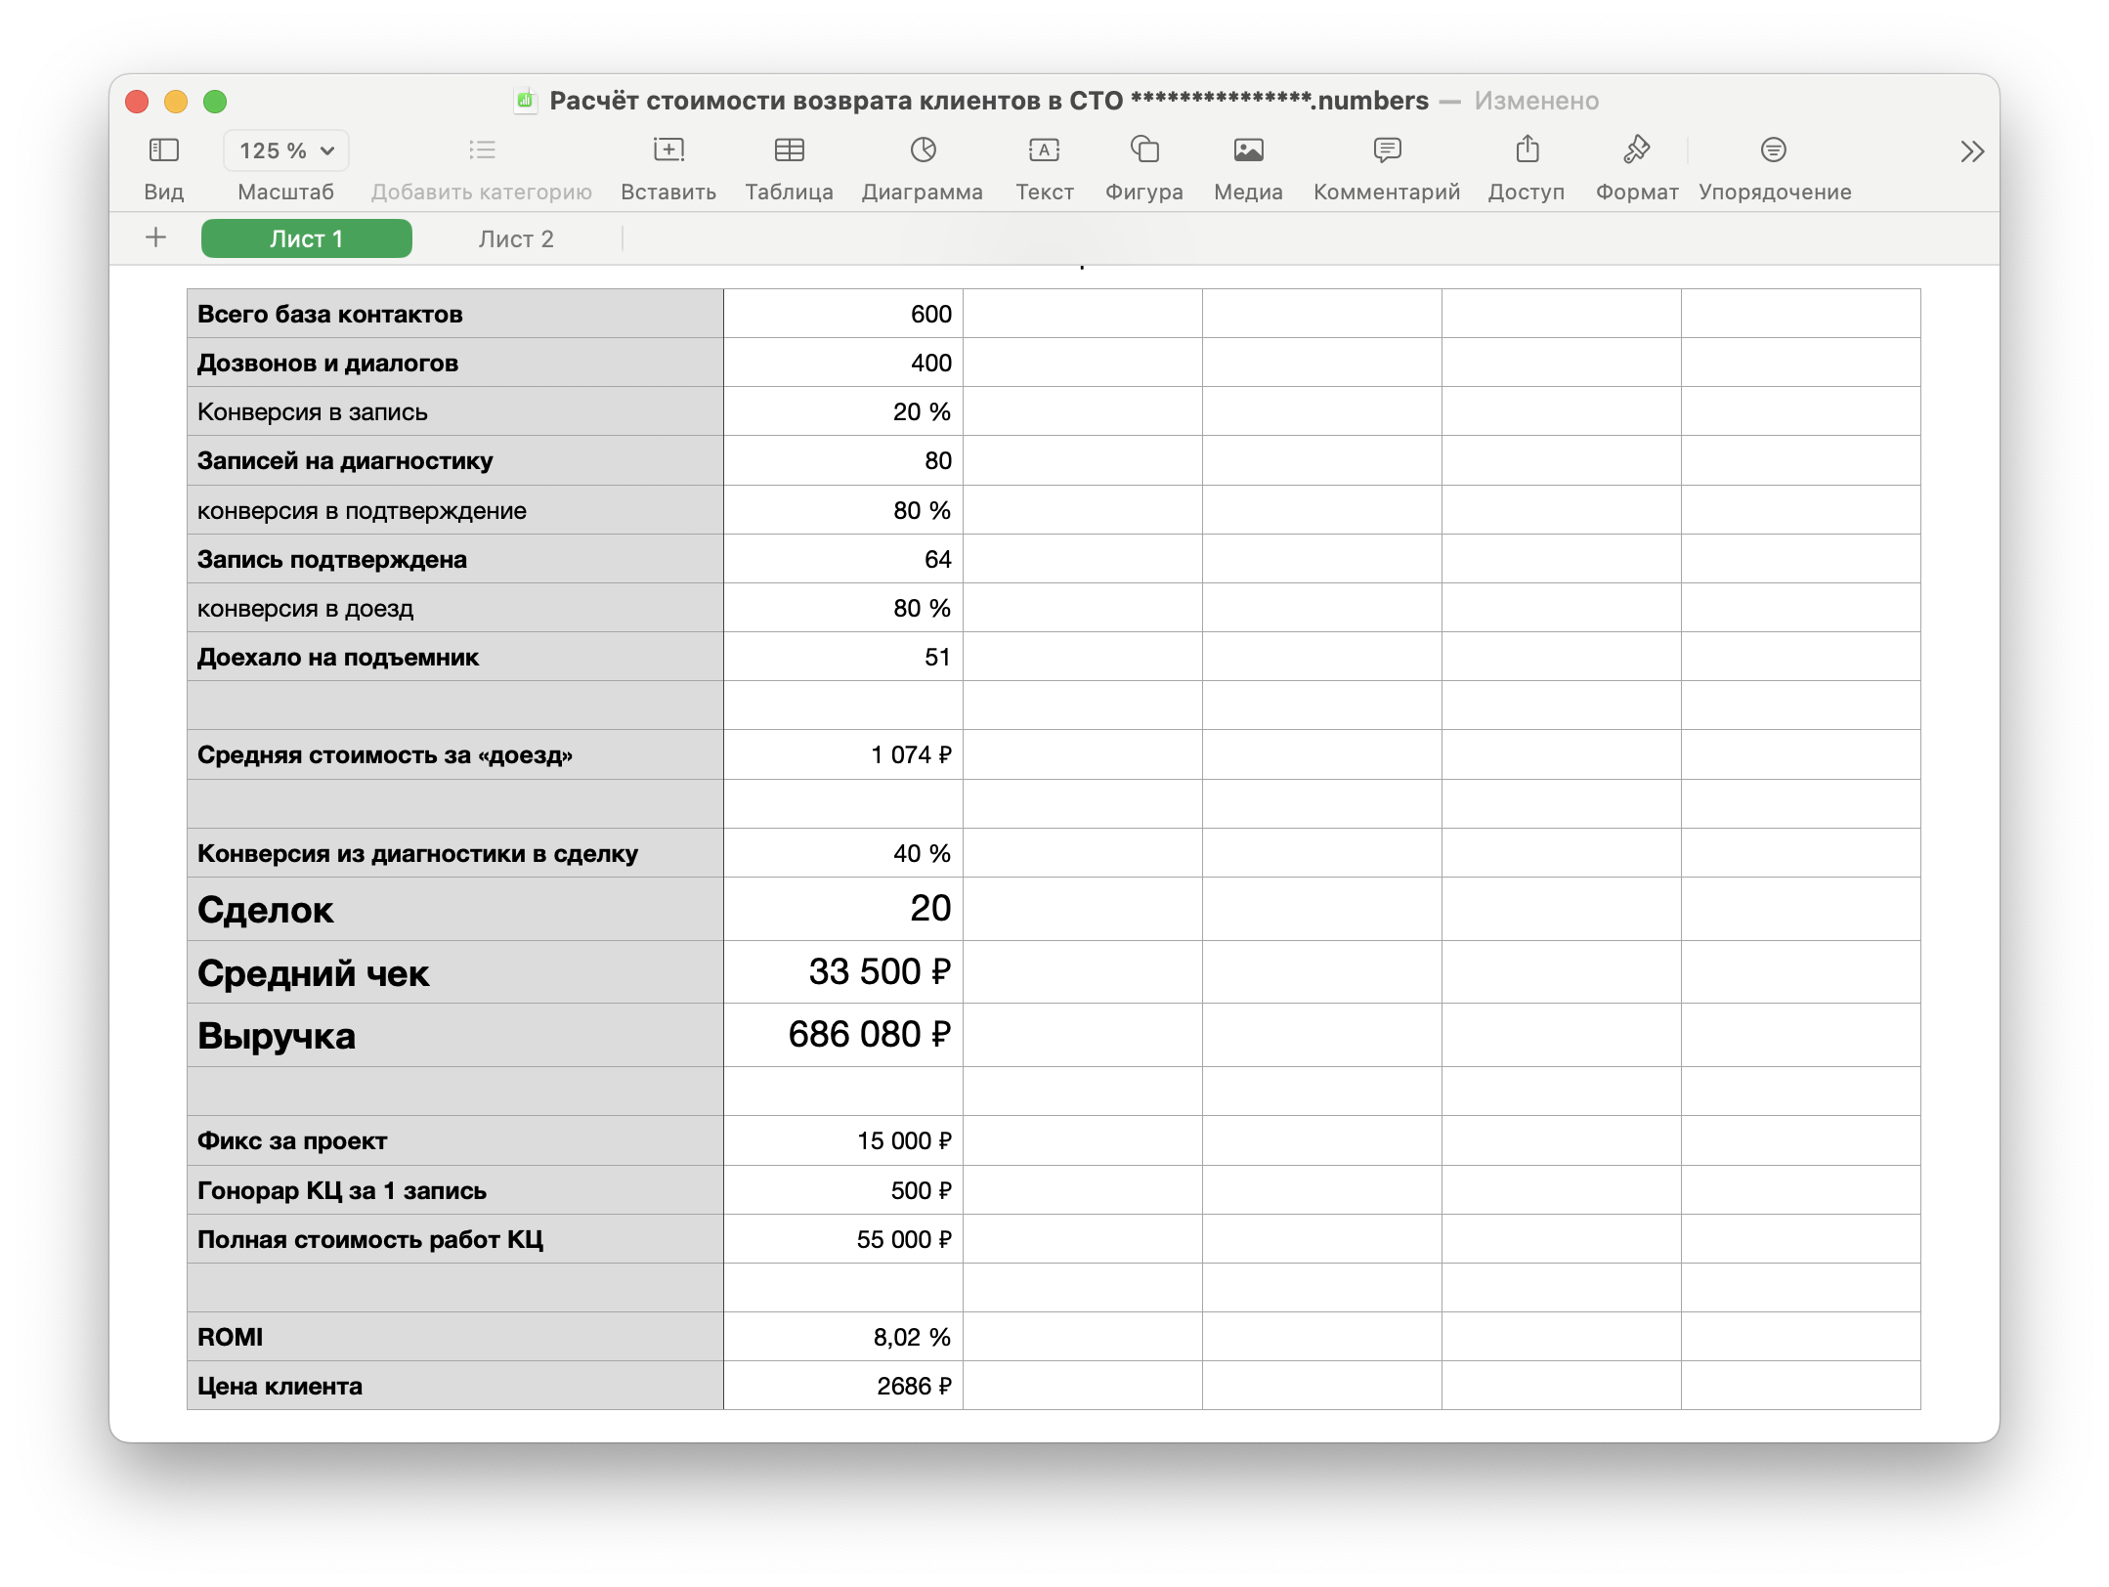Select the value cell 600
The width and height of the screenshot is (2109, 1587).
[843, 314]
